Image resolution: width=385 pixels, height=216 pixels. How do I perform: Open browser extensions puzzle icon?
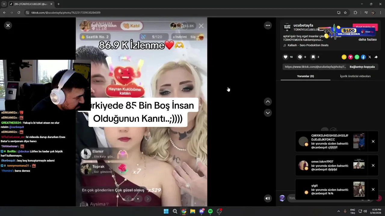pyautogui.click(x=356, y=13)
